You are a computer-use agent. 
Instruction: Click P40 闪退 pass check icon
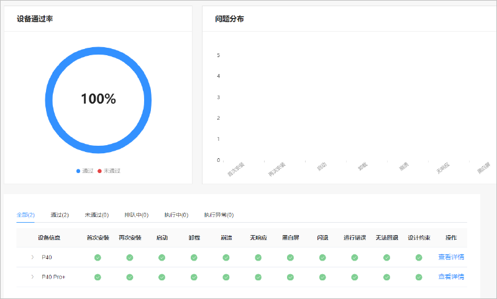tap(322, 257)
